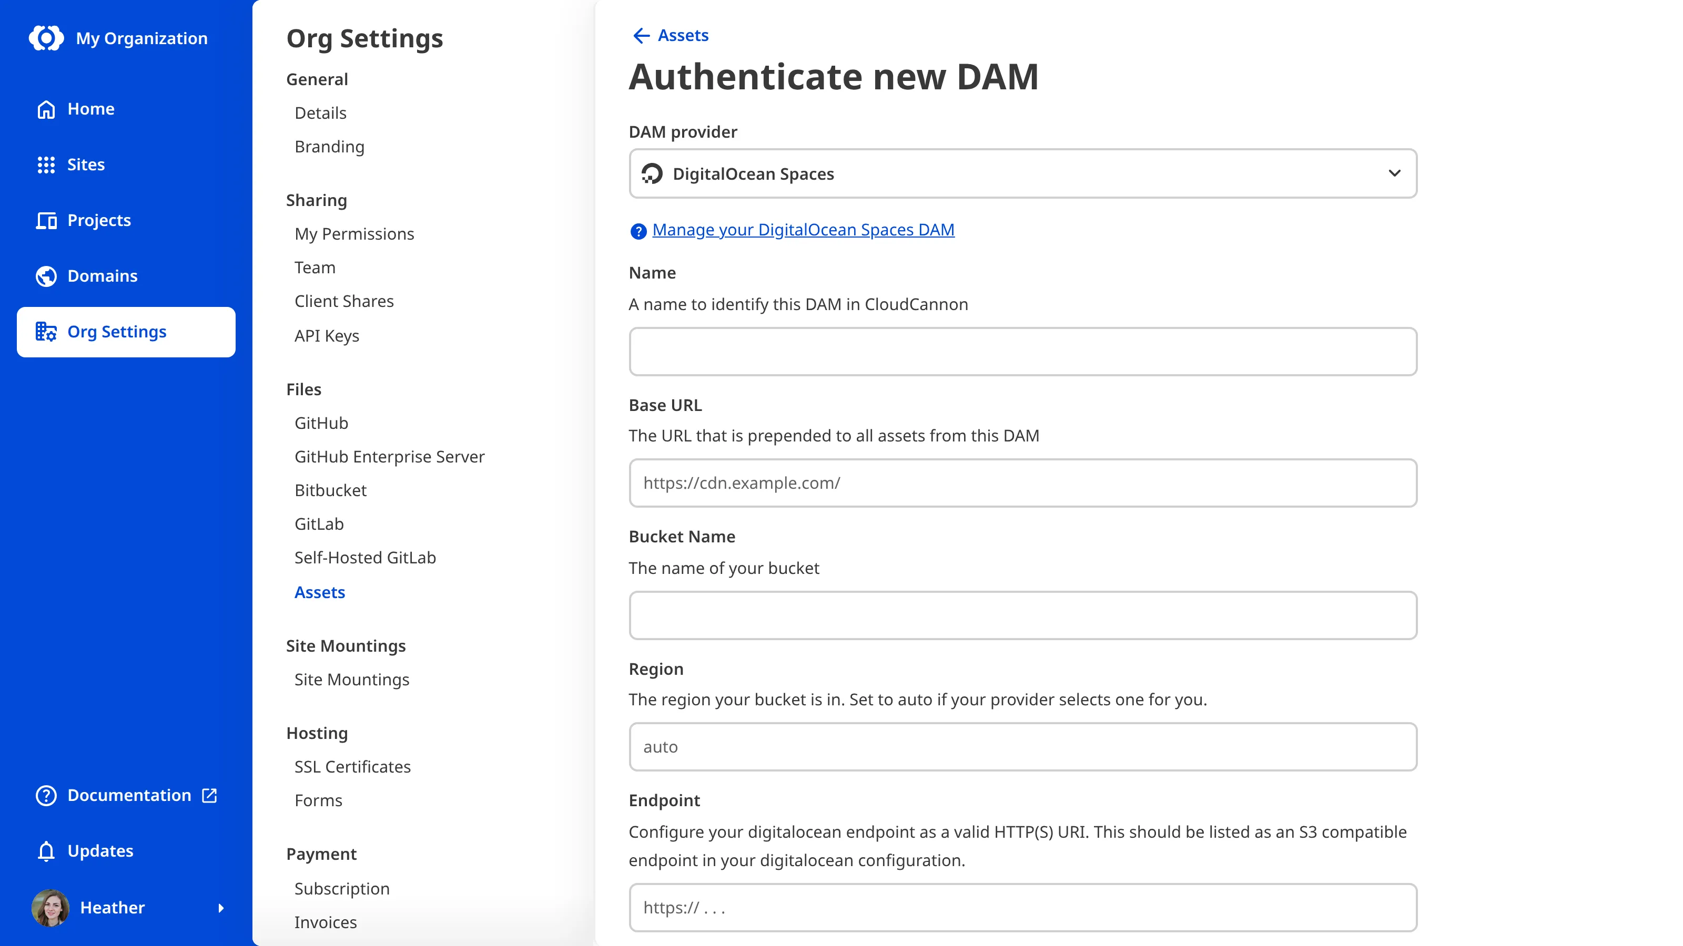This screenshot has width=1683, height=946.
Task: Open Details under General settings
Action: click(x=321, y=113)
